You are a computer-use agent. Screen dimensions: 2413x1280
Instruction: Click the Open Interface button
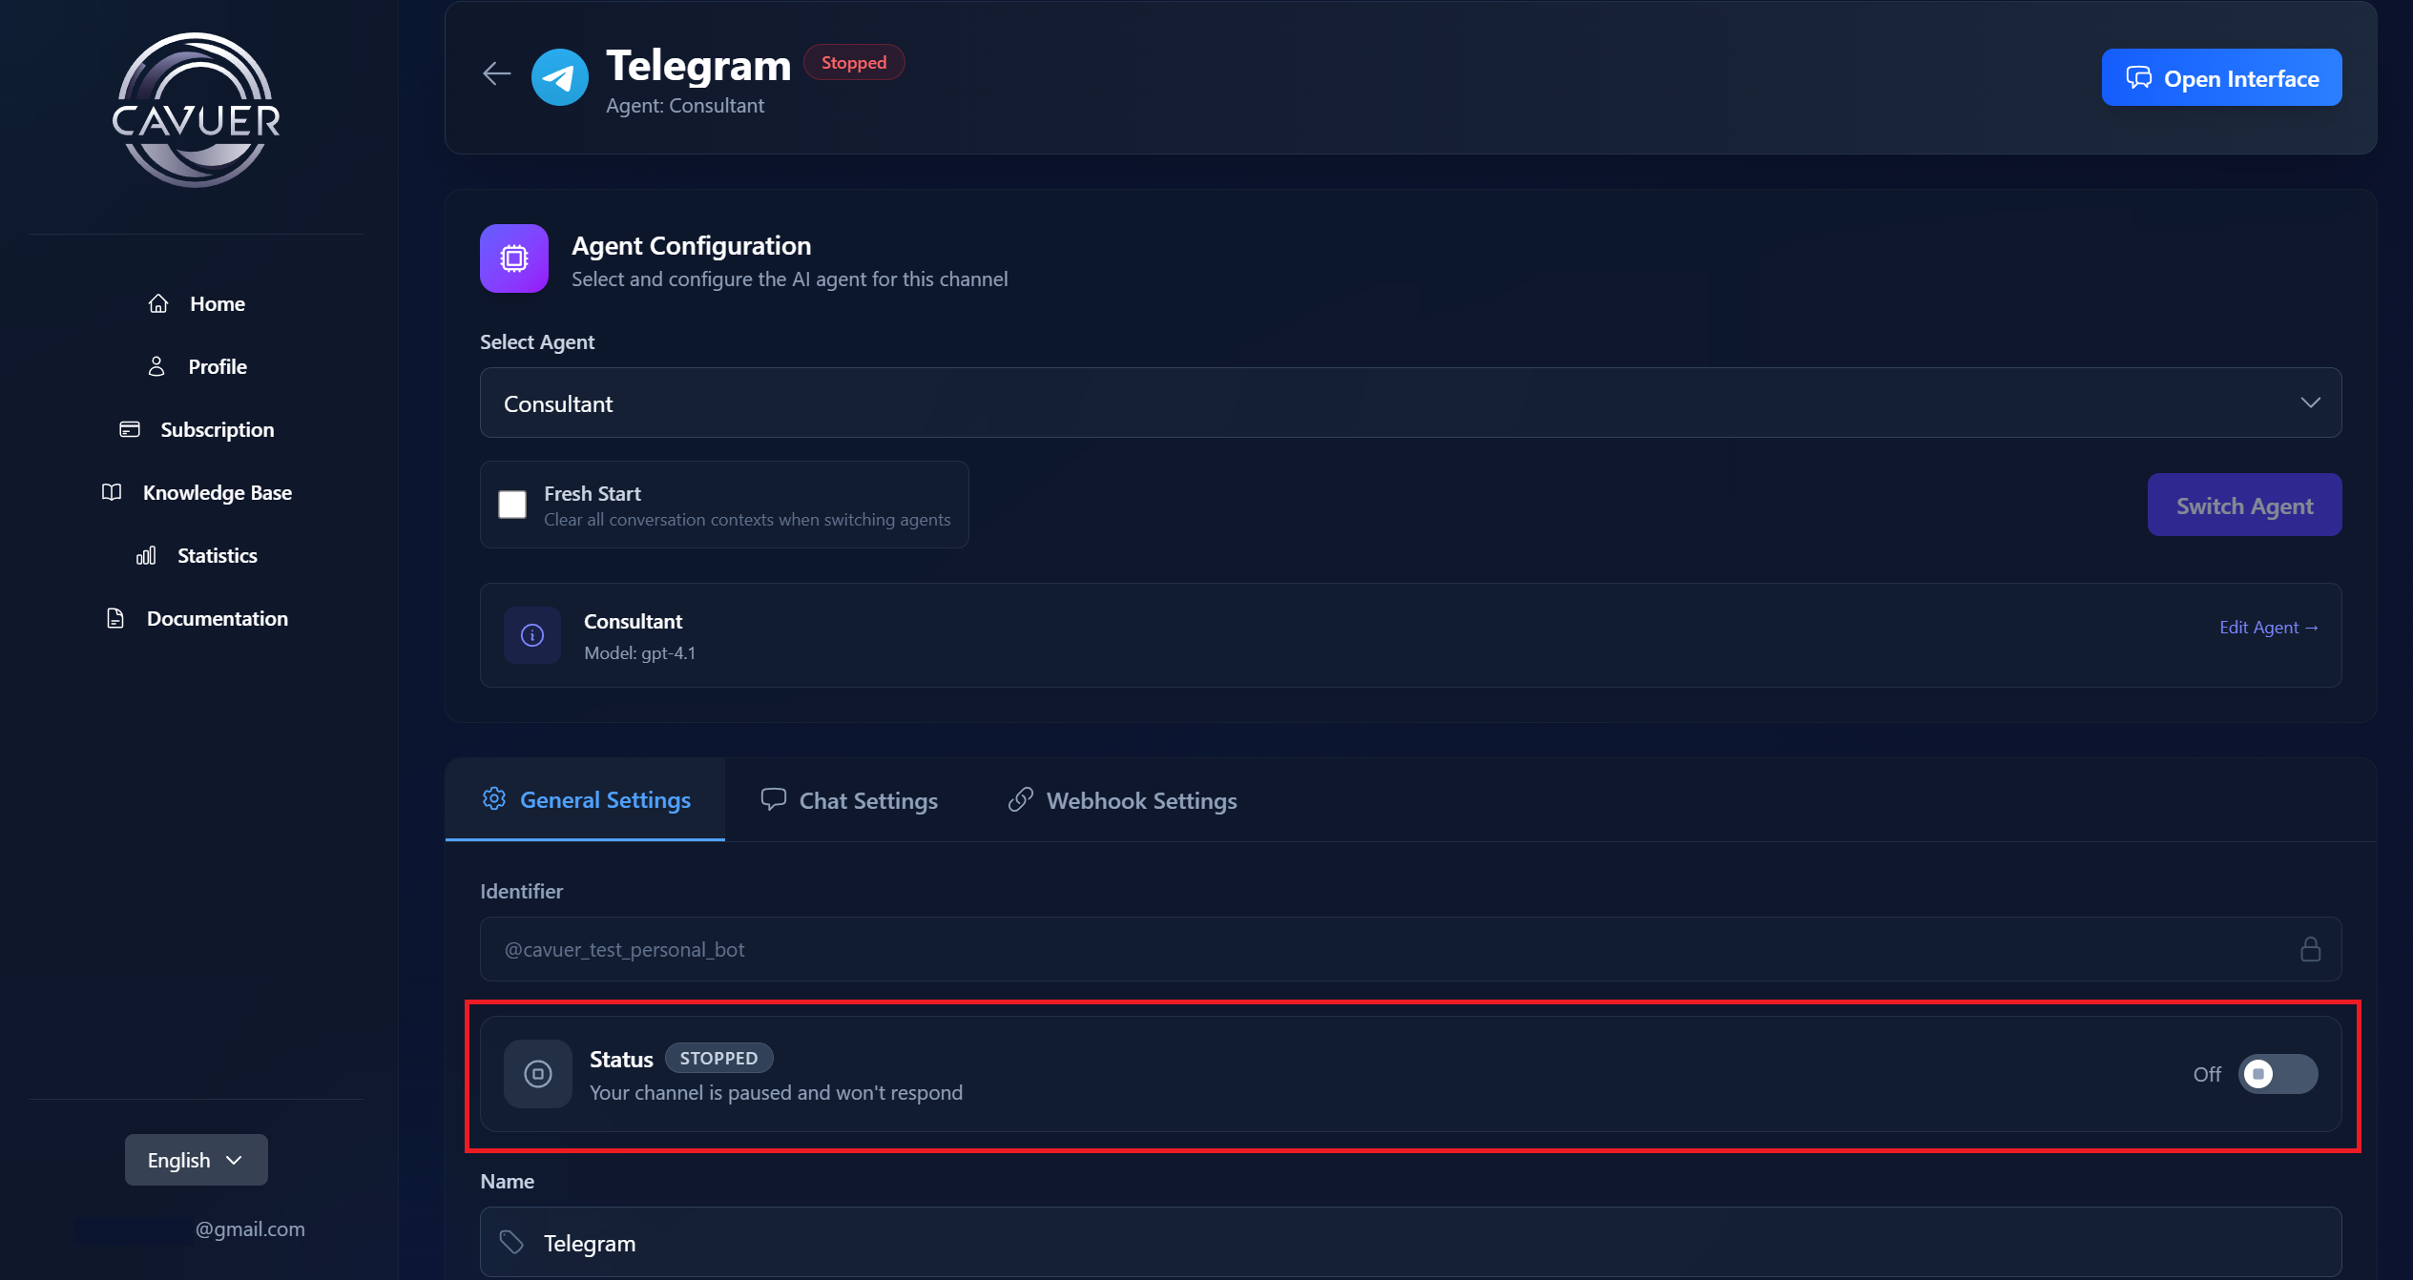[2221, 78]
